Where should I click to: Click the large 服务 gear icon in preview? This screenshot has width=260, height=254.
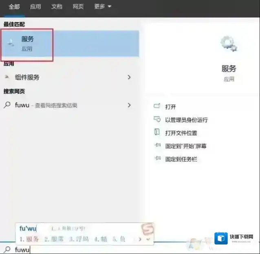[x=229, y=44]
